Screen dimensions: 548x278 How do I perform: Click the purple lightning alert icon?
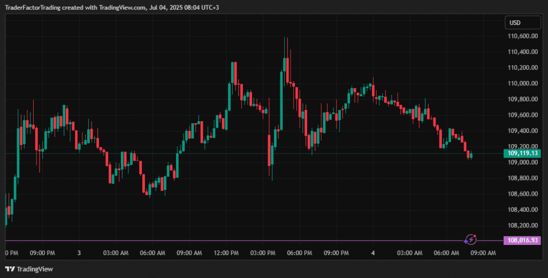[471, 240]
